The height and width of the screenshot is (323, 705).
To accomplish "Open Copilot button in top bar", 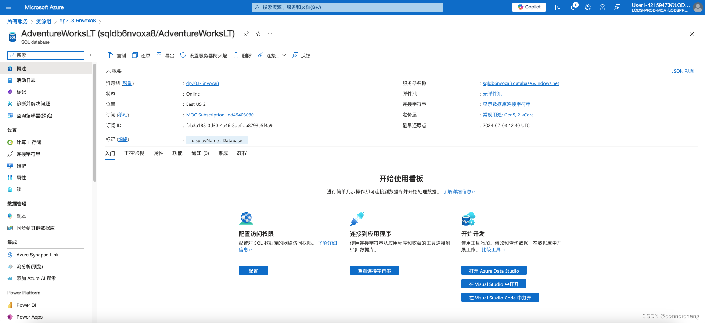I will click(529, 7).
